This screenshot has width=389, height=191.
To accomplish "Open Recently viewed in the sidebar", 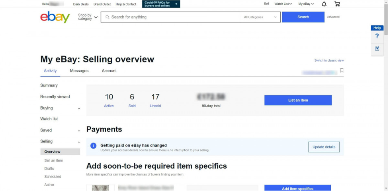I will click(55, 97).
